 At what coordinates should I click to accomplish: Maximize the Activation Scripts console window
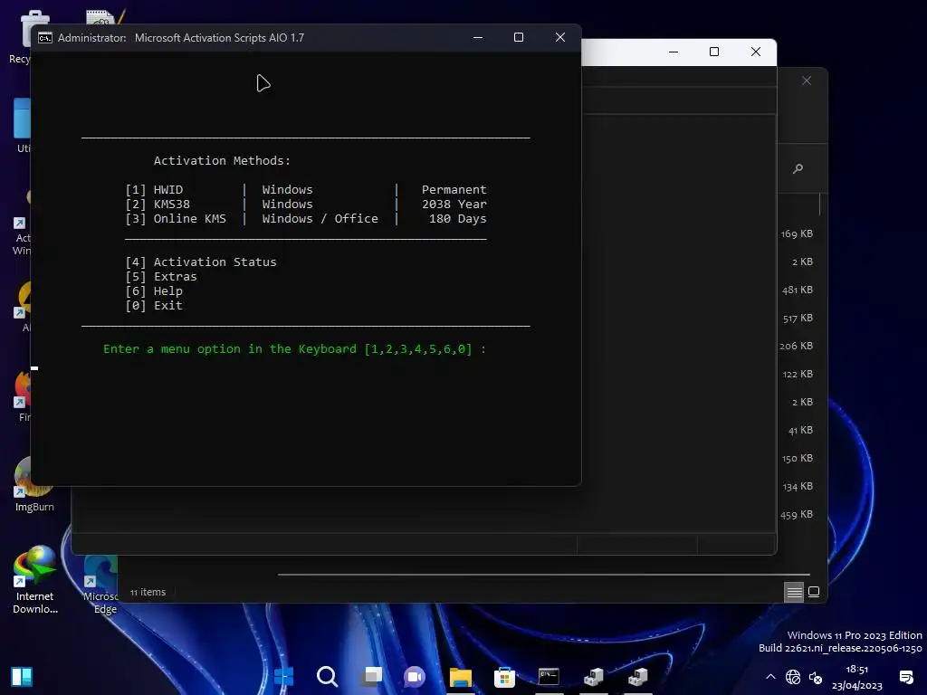tap(519, 37)
